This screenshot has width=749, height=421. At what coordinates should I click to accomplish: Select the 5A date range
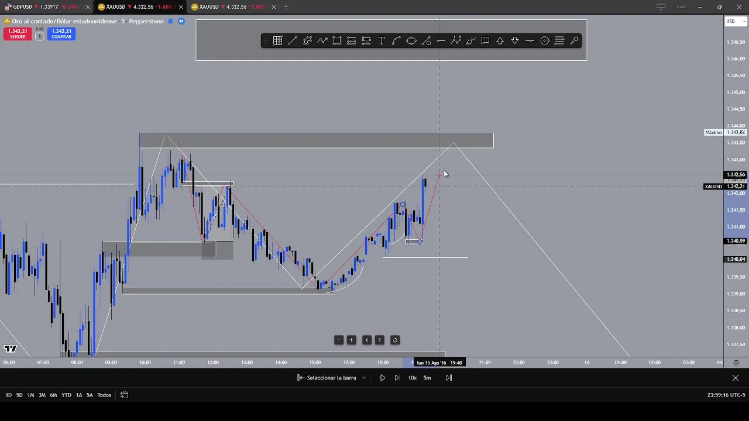pos(90,395)
